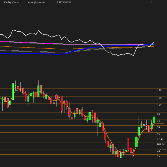Click the 91.52 price value

(160, 139)
